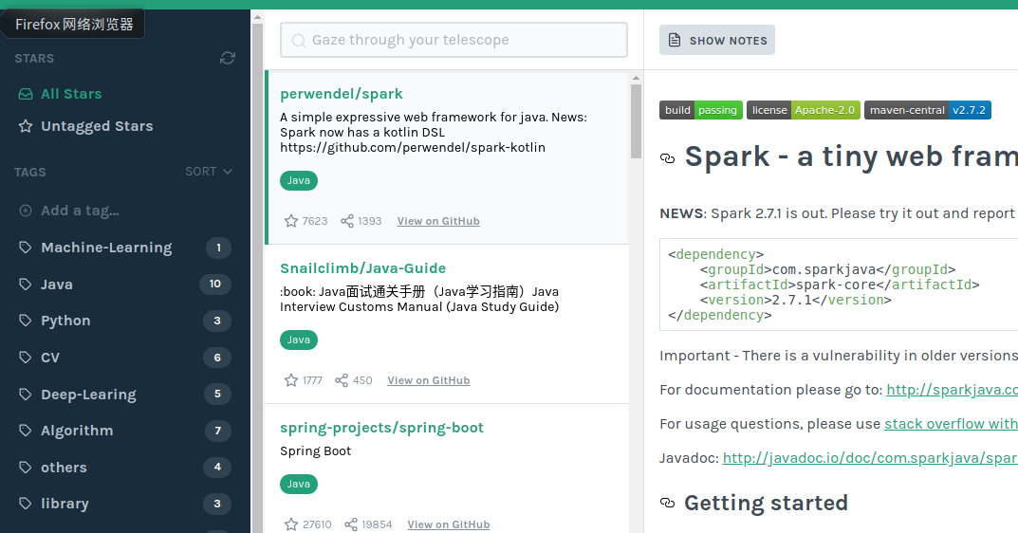Click tag icon beside Python
Image resolution: width=1018 pixels, height=533 pixels.
coord(26,321)
